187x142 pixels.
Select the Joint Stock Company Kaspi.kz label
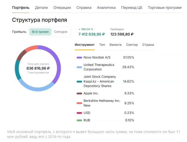pyautogui.click(x=100, y=81)
